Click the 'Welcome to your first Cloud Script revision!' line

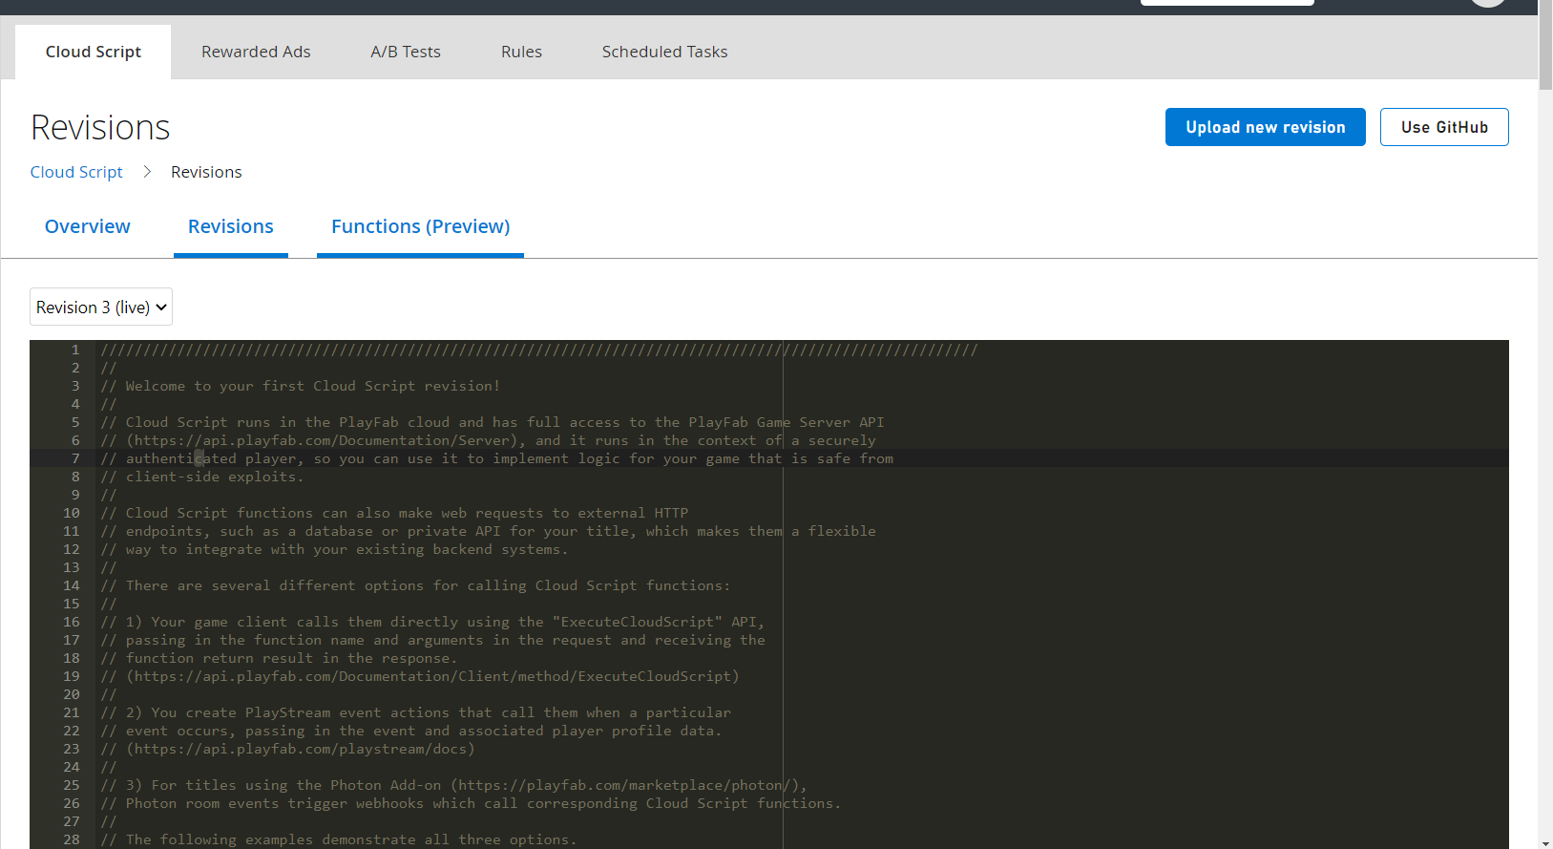click(x=300, y=386)
